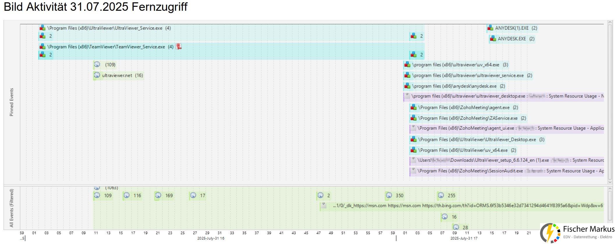Select the ANYDESK.EXE (2) event icon

pos(493,38)
